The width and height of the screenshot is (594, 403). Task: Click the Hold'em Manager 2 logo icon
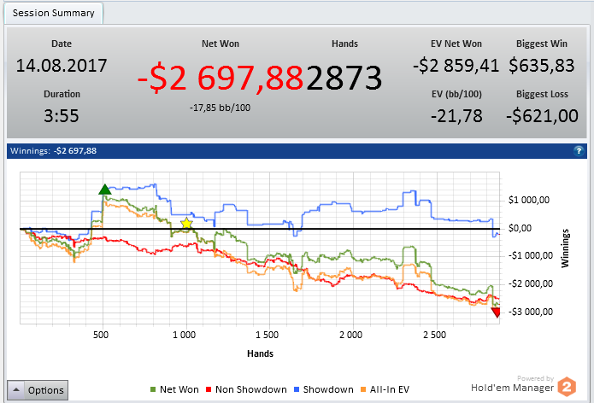coord(568,387)
